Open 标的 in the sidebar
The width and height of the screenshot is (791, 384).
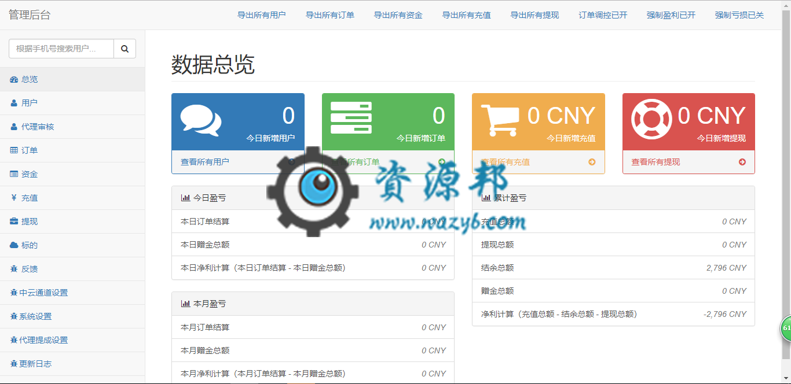click(72, 245)
